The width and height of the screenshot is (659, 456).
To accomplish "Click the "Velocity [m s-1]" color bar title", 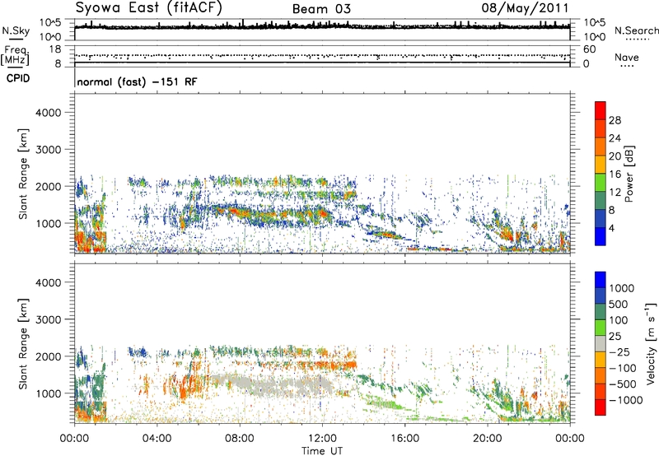I will 651,343.
